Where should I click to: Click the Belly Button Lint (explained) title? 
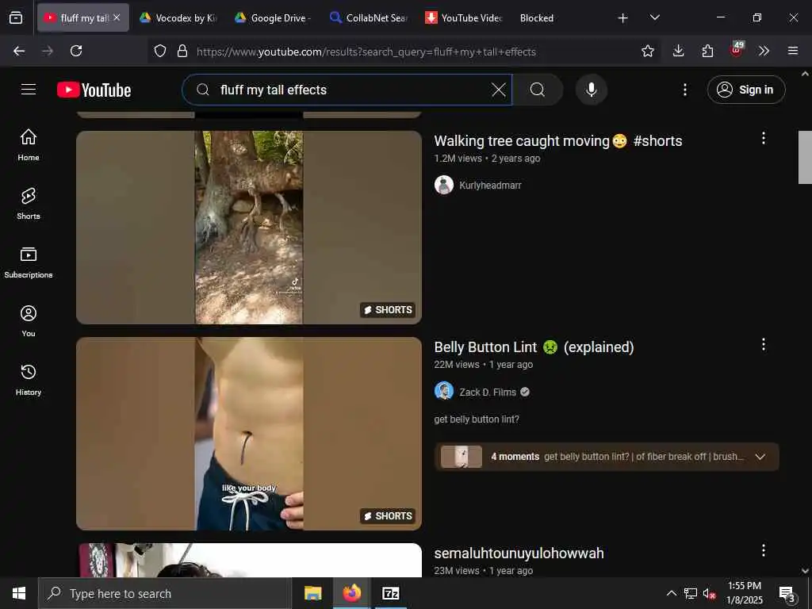coord(534,347)
